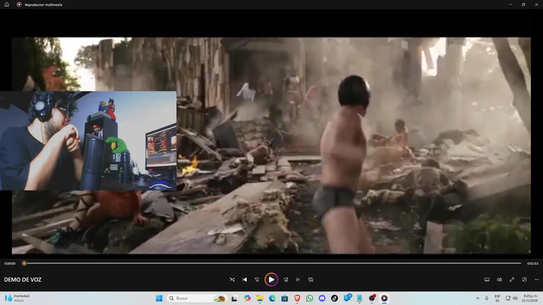Open TikTok from taskbar
Screen dimensions: 543x305
coord(334,298)
